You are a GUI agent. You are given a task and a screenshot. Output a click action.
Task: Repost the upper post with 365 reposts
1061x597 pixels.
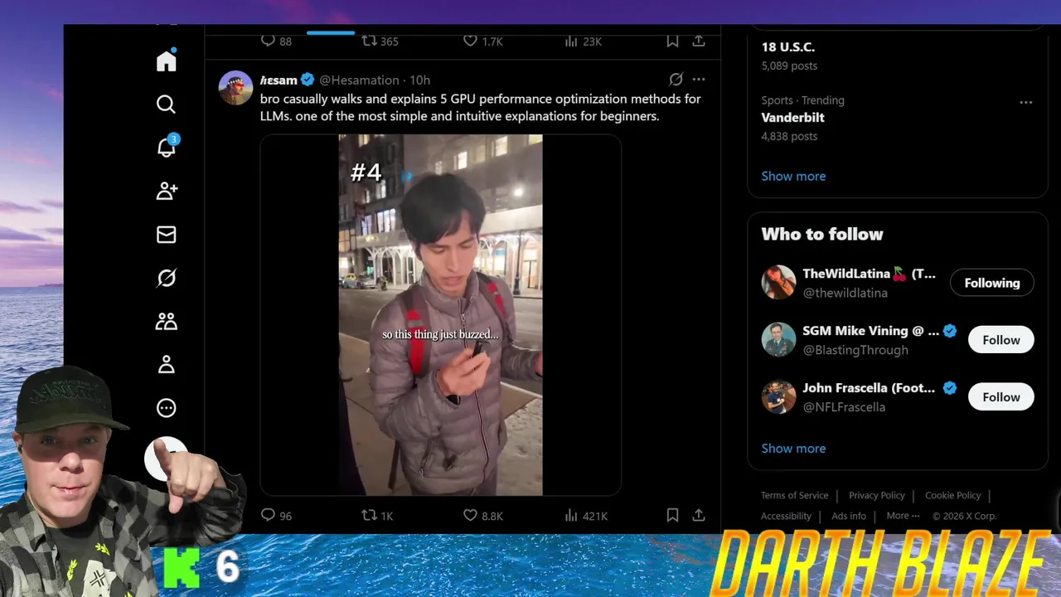380,41
